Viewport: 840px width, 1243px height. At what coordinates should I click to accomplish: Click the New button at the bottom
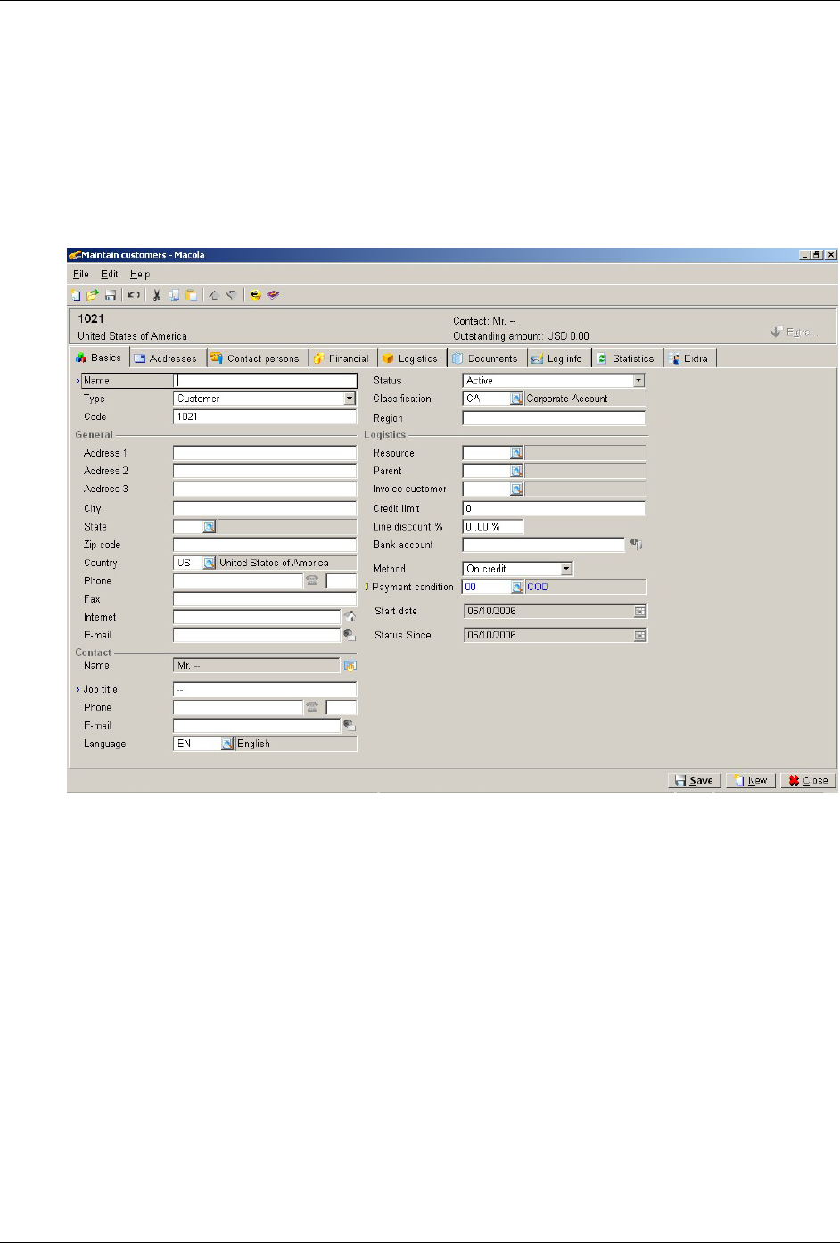pos(751,780)
